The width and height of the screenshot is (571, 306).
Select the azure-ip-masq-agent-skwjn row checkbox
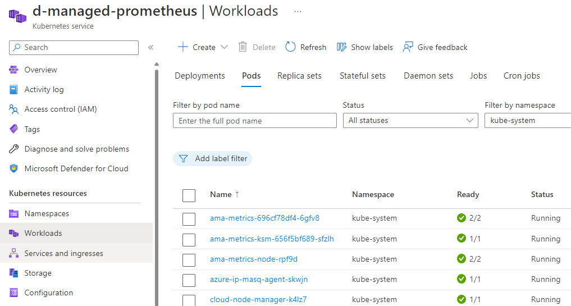point(189,280)
